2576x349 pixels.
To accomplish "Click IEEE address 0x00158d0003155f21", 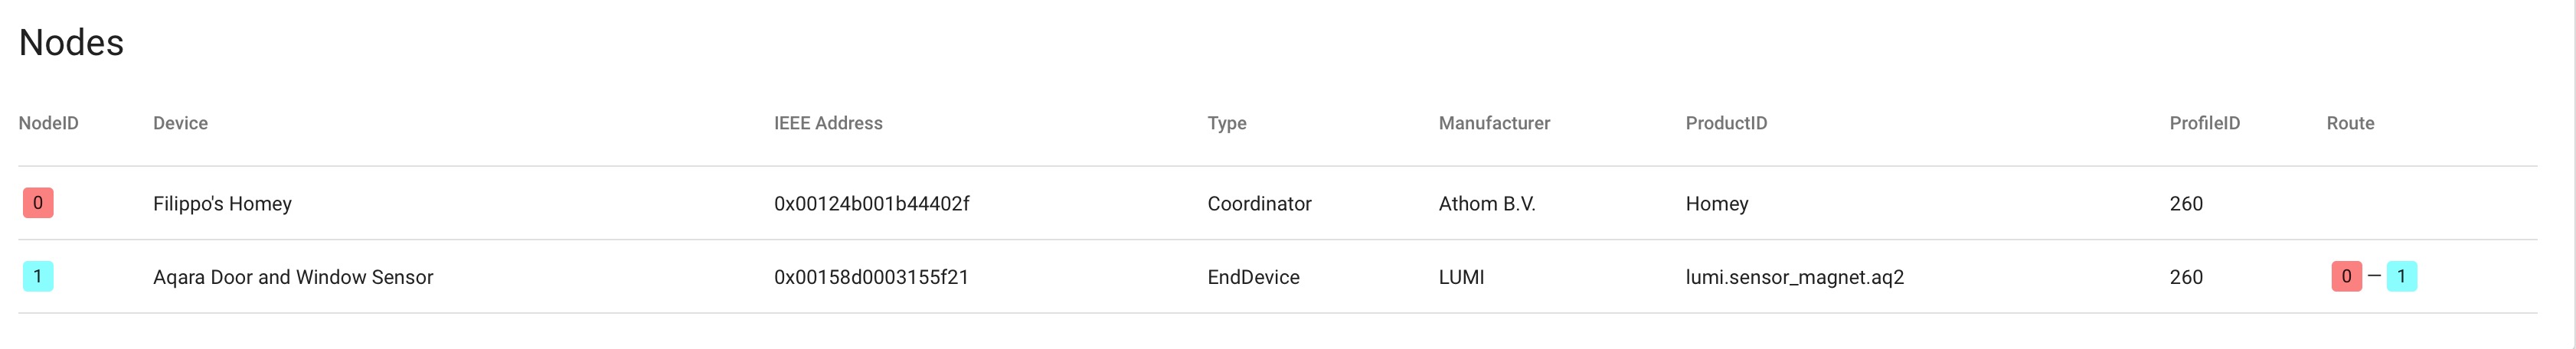I will [871, 277].
